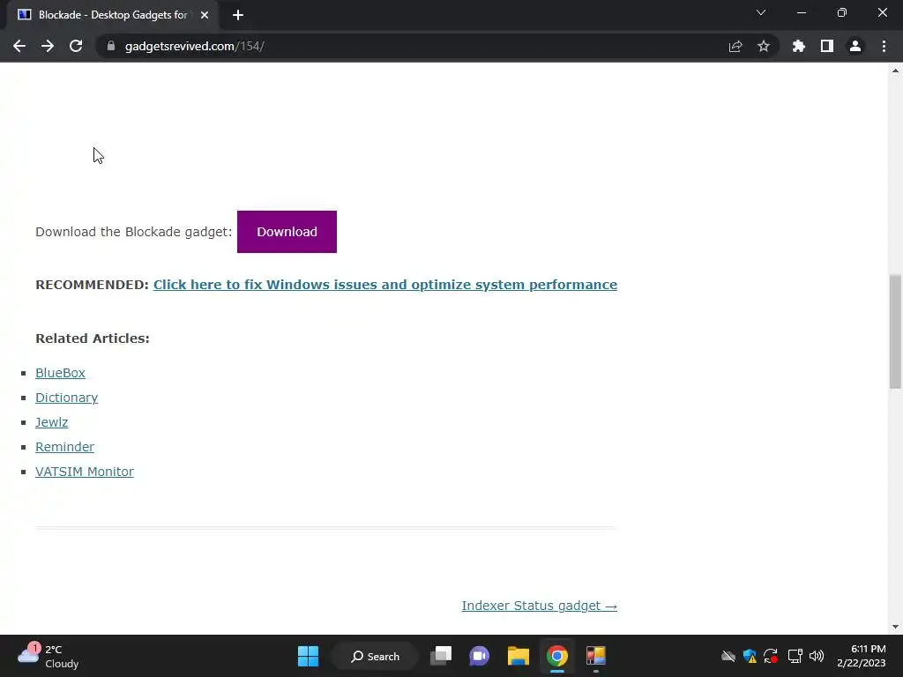Open the clock and calendar flyout
The height and width of the screenshot is (677, 903).
[861, 656]
